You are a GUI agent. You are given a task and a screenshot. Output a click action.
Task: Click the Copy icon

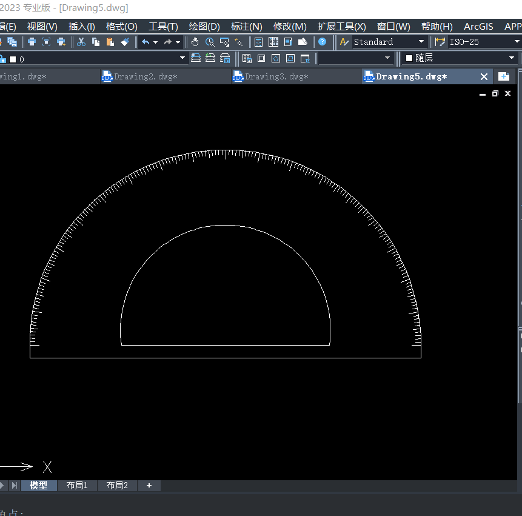[96, 42]
